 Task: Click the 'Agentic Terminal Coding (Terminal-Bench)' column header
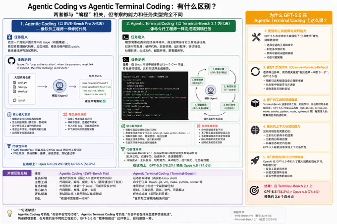click(164, 174)
